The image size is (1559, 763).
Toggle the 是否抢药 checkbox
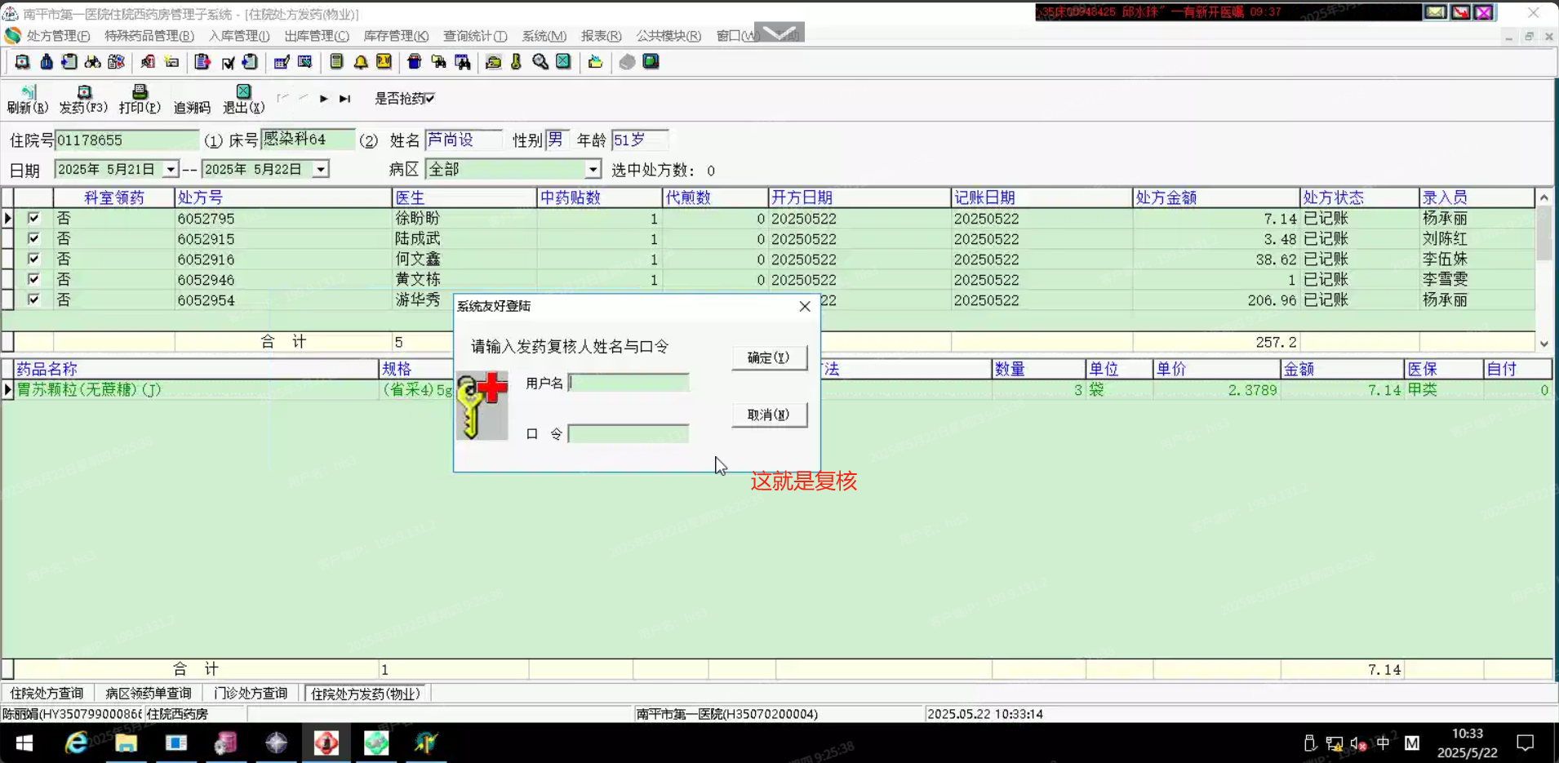[x=430, y=99]
